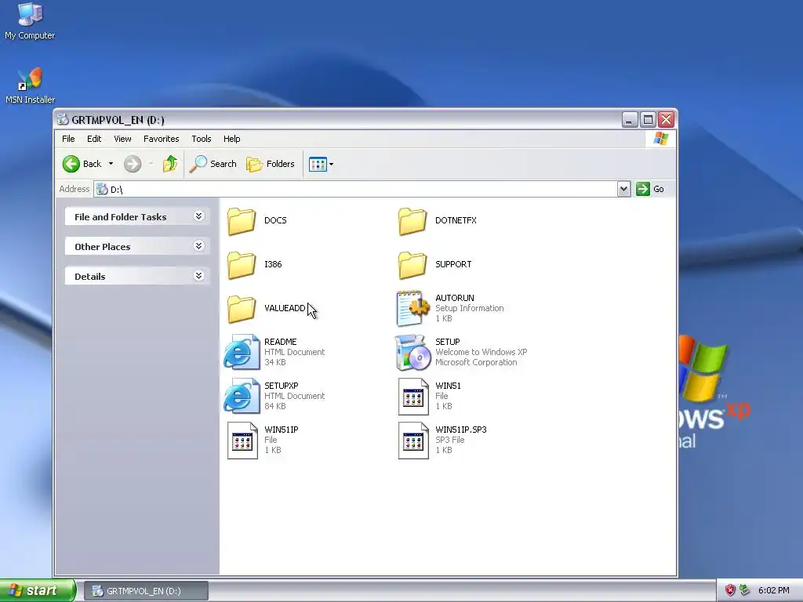The image size is (803, 602).
Task: Select the VALUEADD folder icon
Action: [x=242, y=309]
